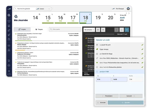
Task: Click the À time field showing 16:50
Action: point(120,79)
